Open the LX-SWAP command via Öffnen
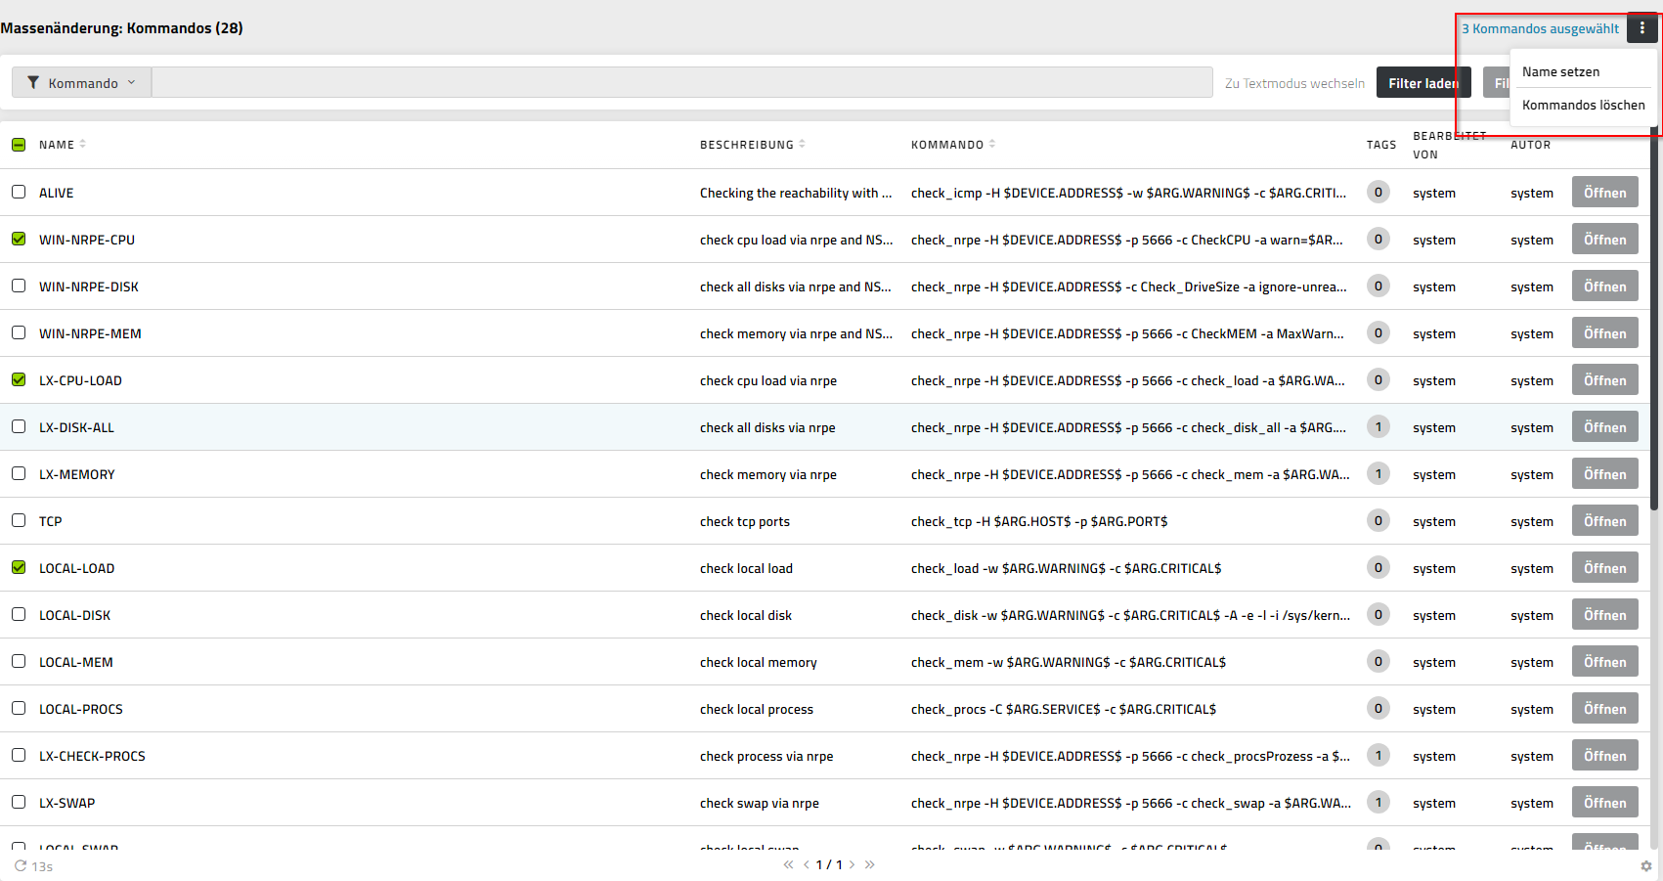 (1604, 802)
